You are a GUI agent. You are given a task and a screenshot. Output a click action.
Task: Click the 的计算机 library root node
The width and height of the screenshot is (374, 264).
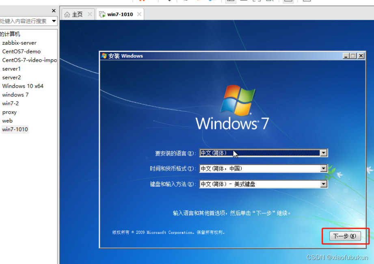(x=10, y=34)
